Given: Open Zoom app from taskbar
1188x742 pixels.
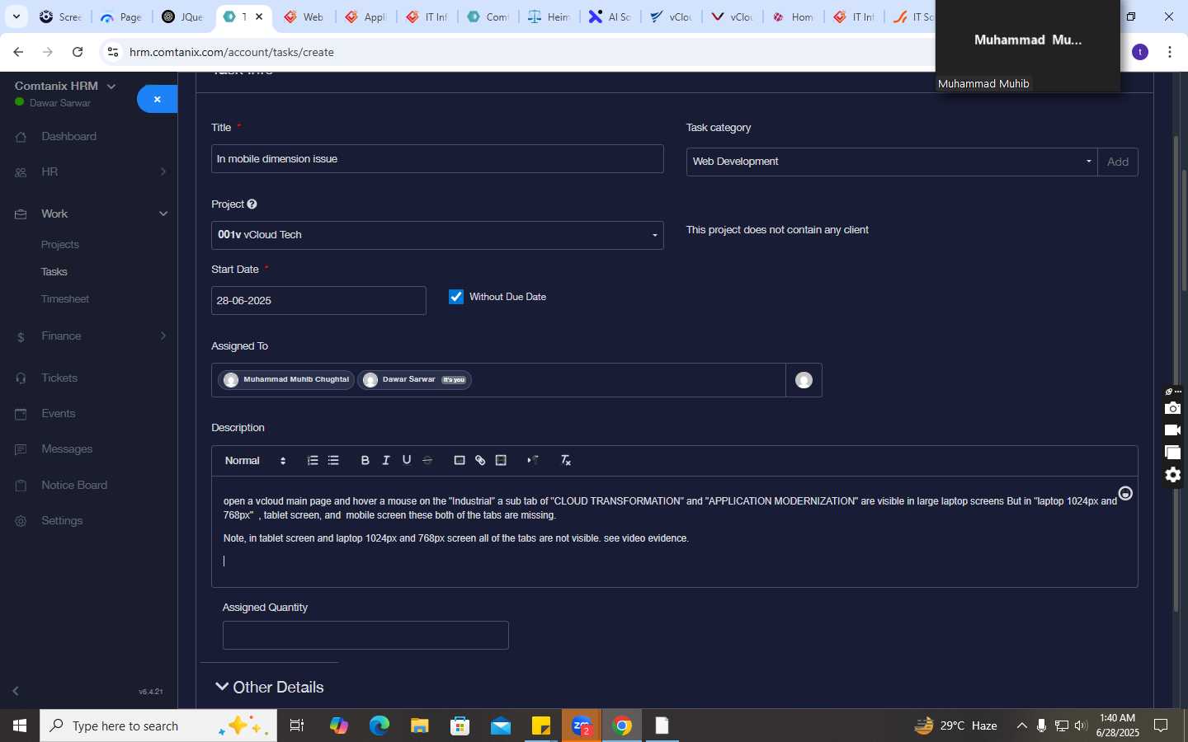Looking at the screenshot, I should pos(582,726).
